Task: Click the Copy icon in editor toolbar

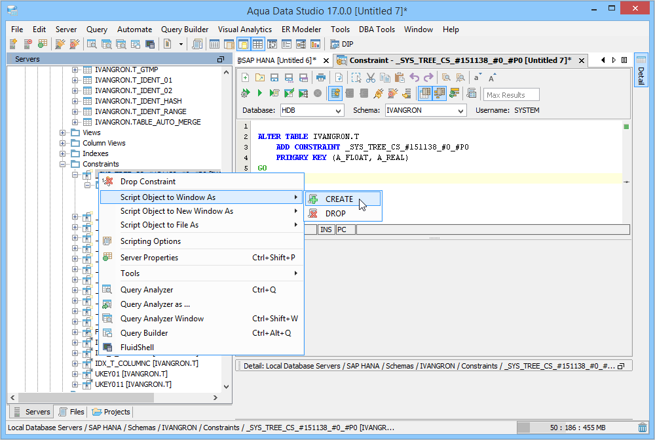Action: pos(384,78)
